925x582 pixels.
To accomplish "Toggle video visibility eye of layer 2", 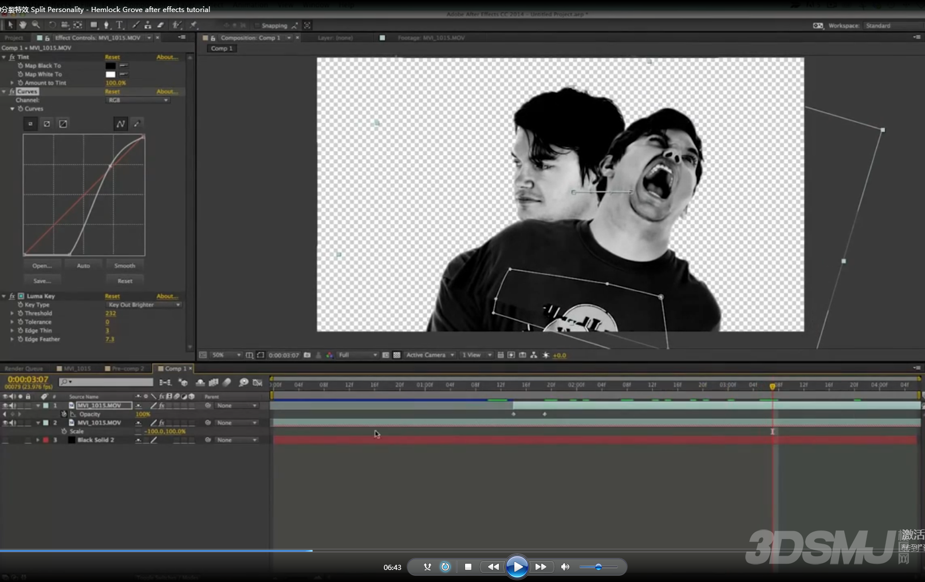I will point(5,423).
